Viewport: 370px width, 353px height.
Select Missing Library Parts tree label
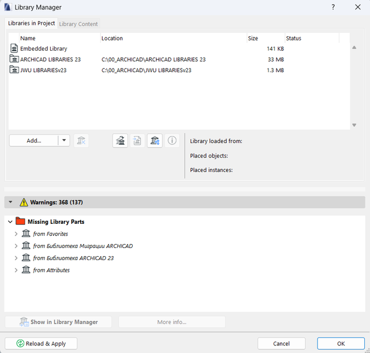pos(56,221)
